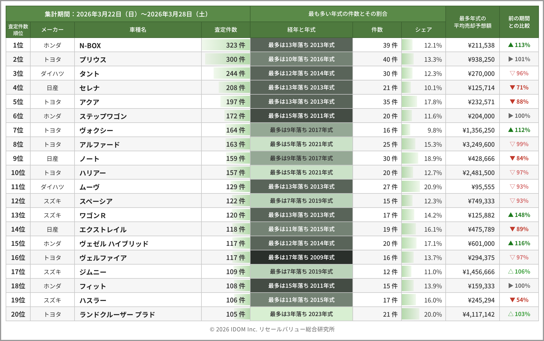The image size is (544, 341).
Task: Click the ¥4,117,142 price cell
Action: 478,314
